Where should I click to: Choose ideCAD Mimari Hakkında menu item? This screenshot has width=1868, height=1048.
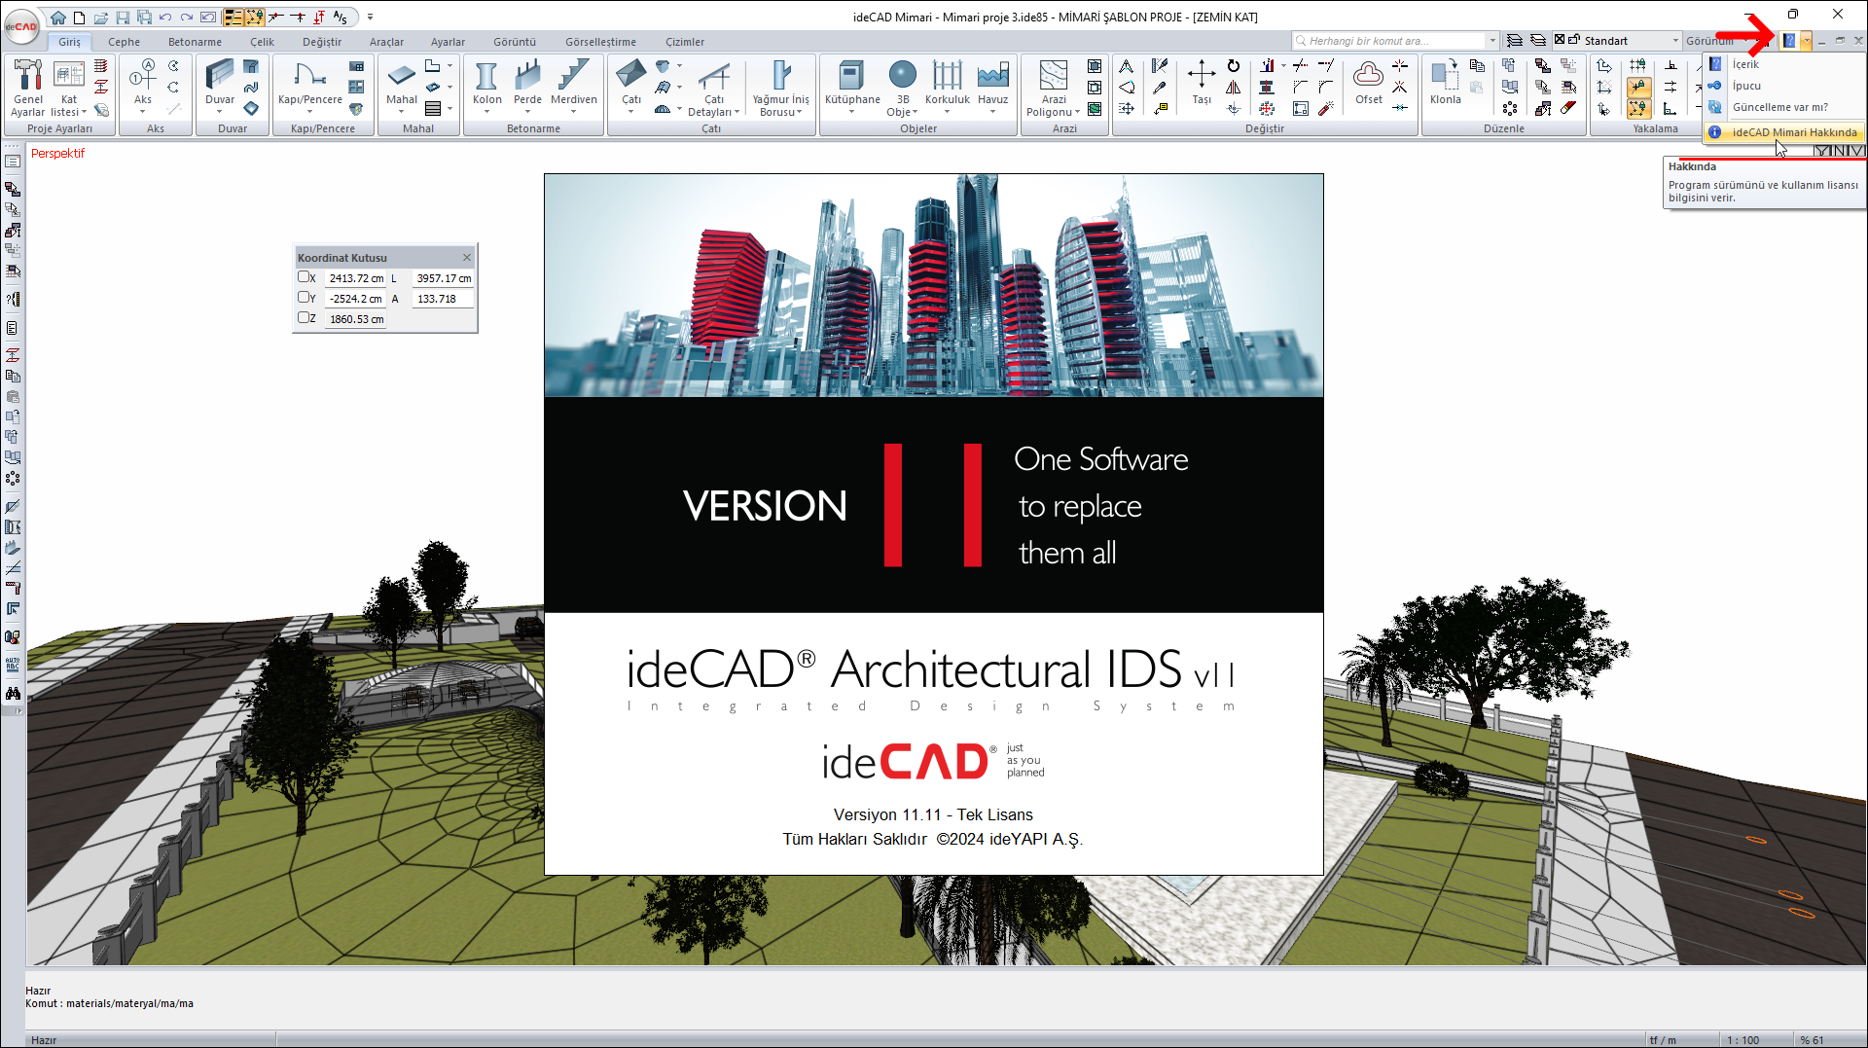click(1785, 132)
